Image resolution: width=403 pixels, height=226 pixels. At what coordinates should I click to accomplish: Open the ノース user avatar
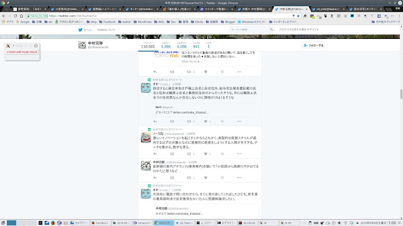click(x=145, y=137)
